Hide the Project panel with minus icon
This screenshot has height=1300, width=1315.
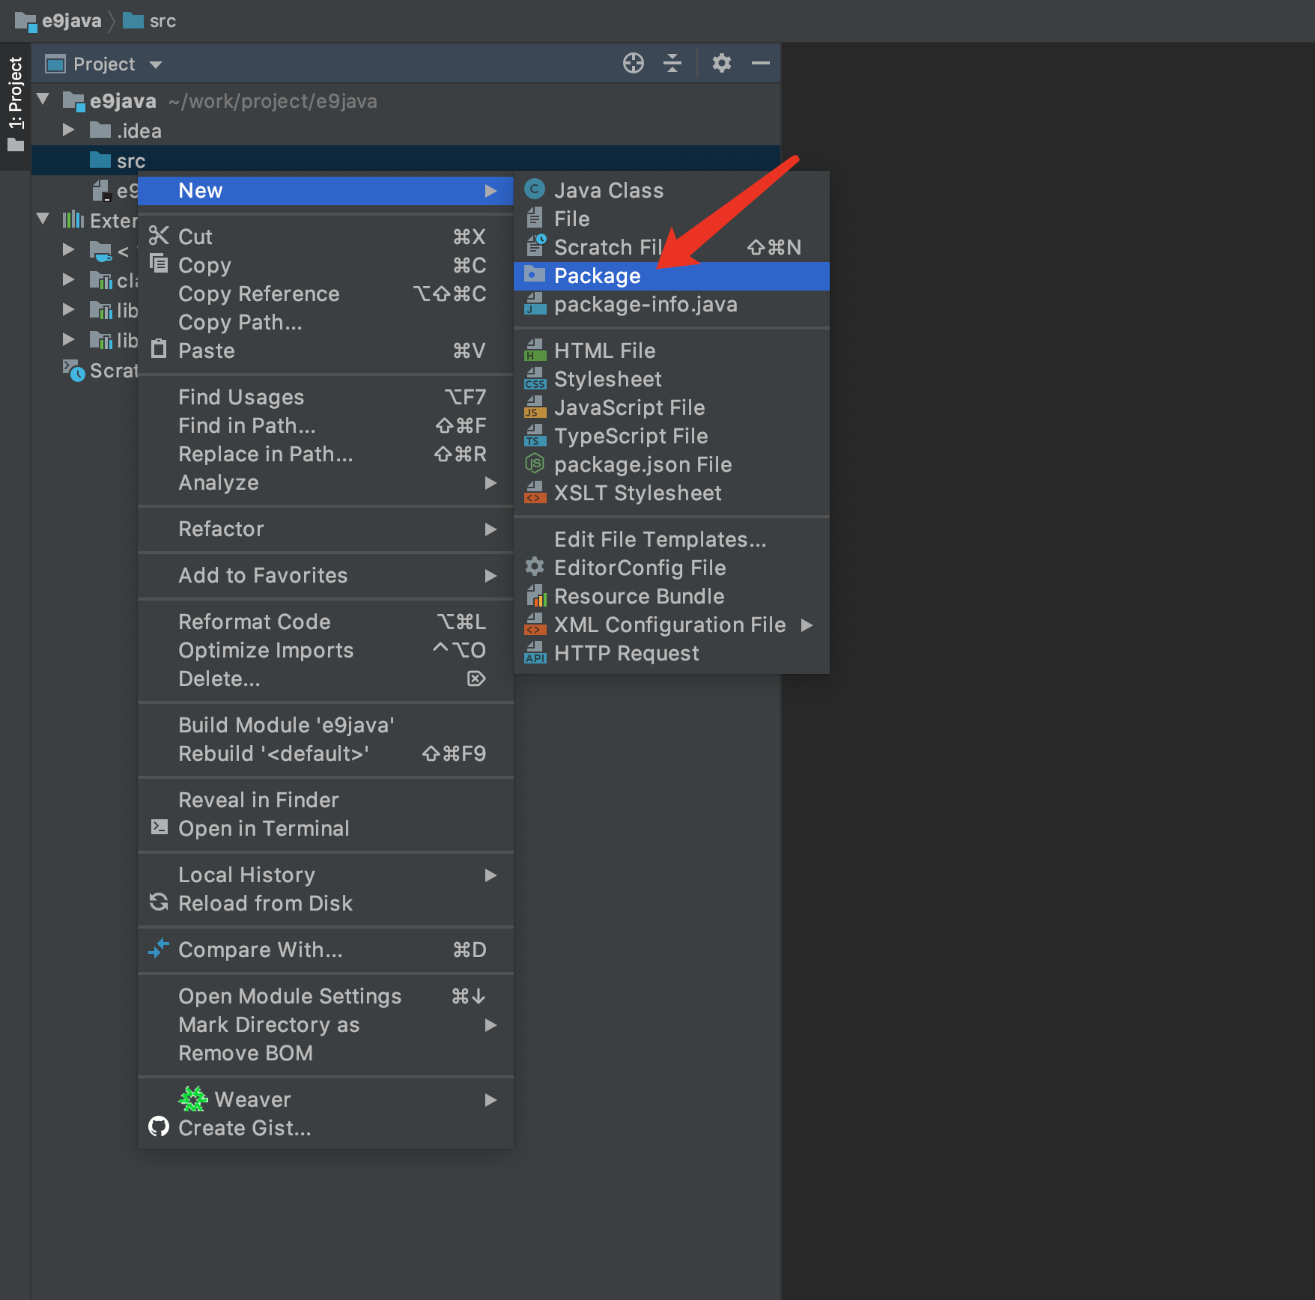pyautogui.click(x=760, y=64)
